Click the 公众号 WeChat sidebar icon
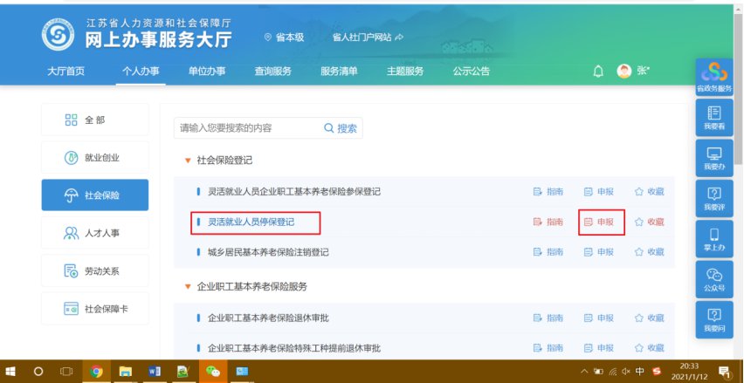 tap(713, 278)
